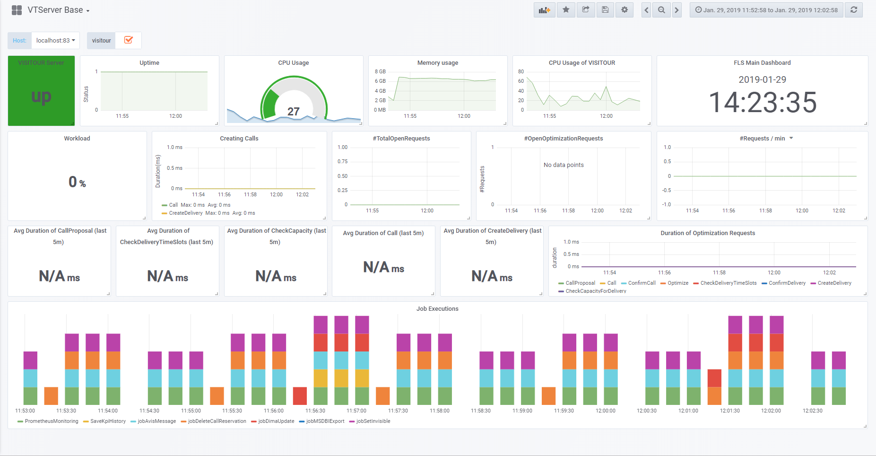Grab the Job Executions panel resize handle

click(x=865, y=426)
